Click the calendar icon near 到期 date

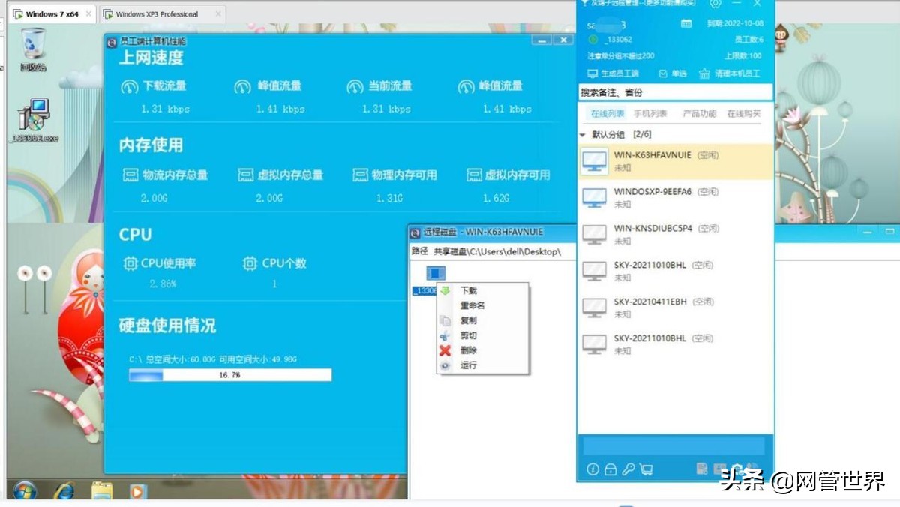[x=686, y=23]
